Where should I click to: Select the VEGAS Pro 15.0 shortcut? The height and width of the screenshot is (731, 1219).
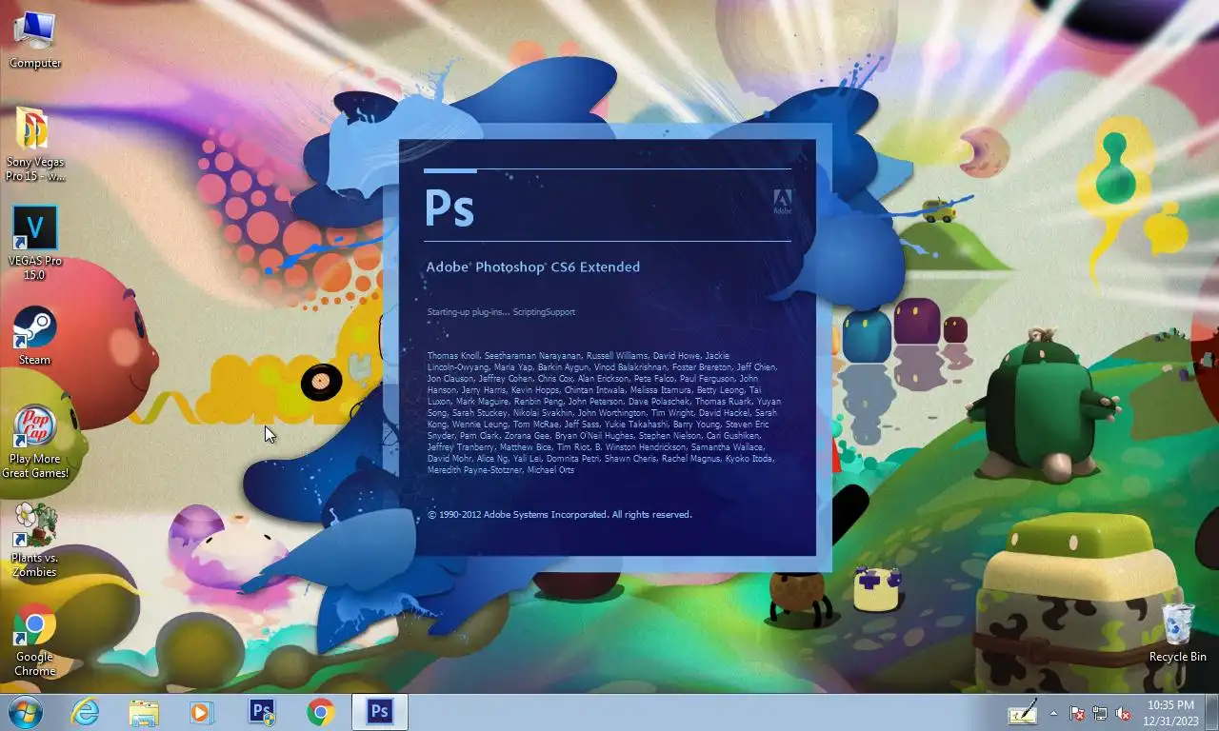coord(35,243)
